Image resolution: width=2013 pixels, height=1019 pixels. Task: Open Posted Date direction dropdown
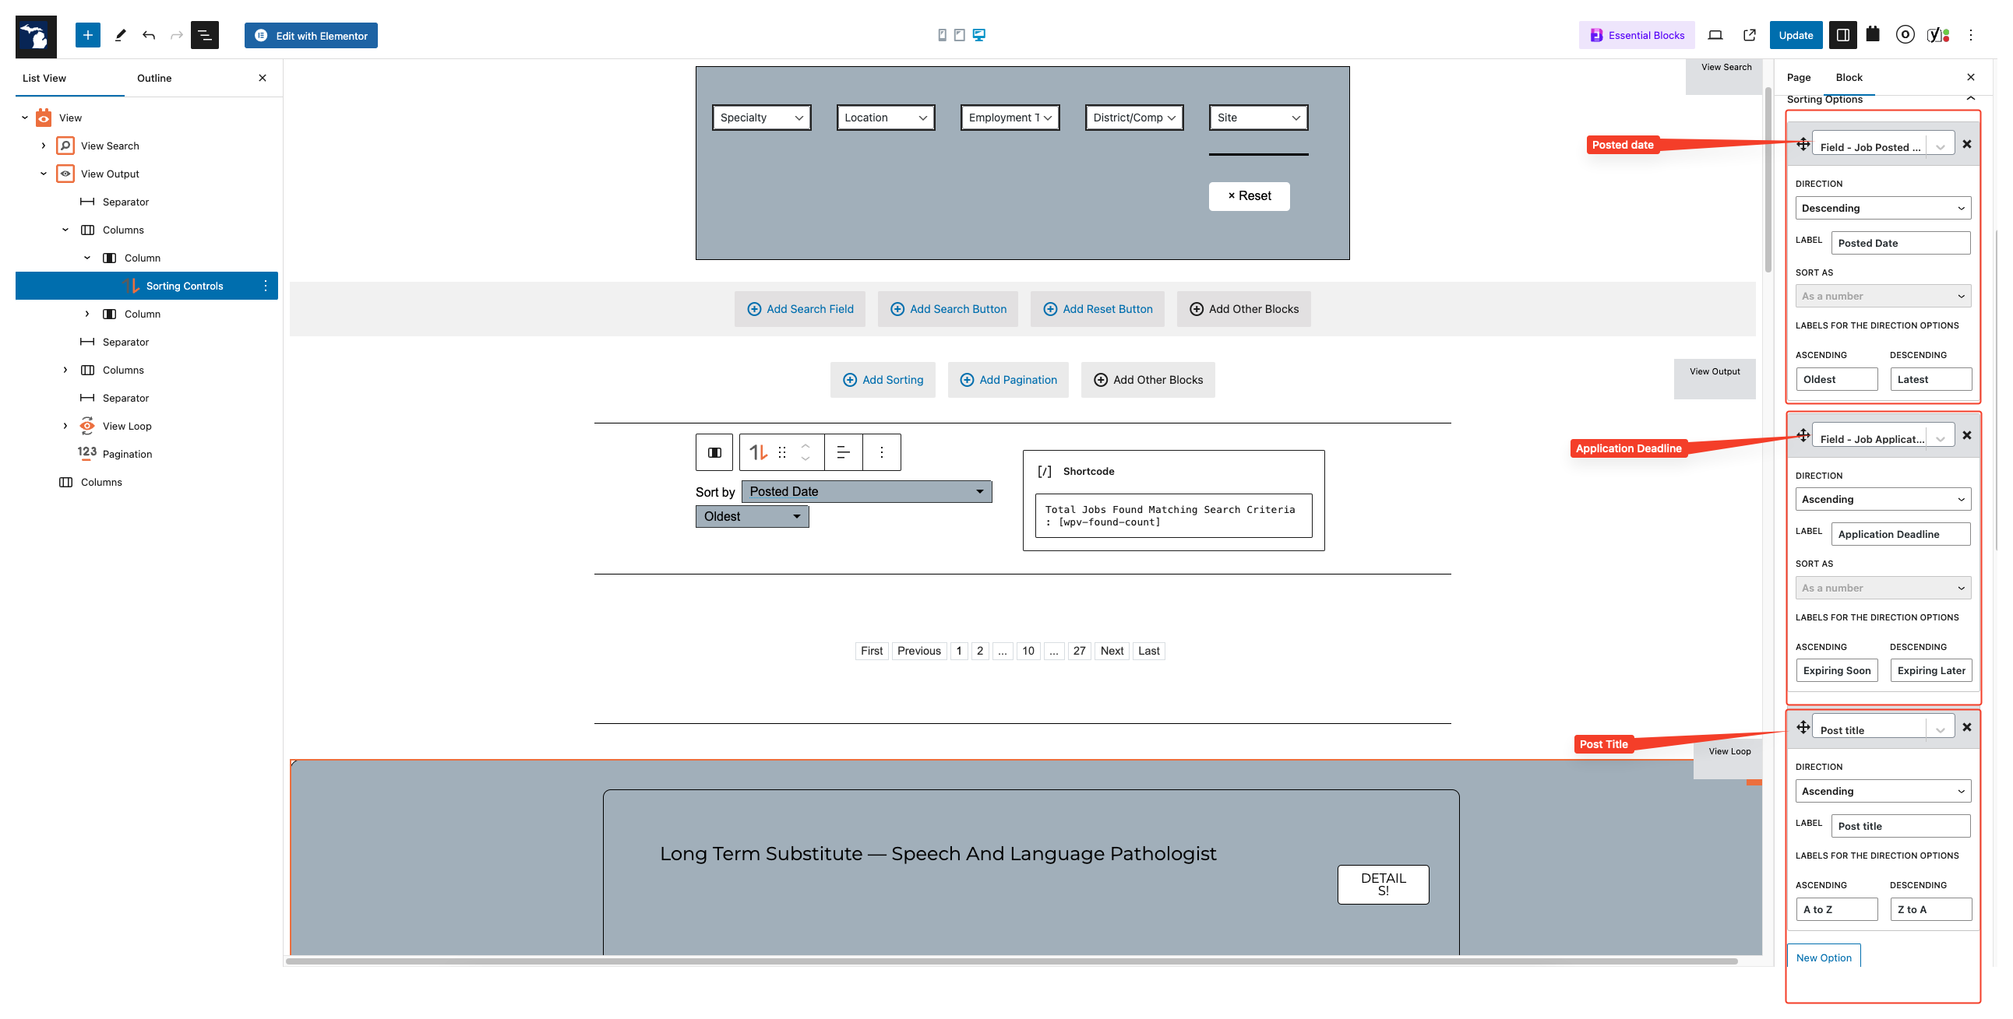1882,209
